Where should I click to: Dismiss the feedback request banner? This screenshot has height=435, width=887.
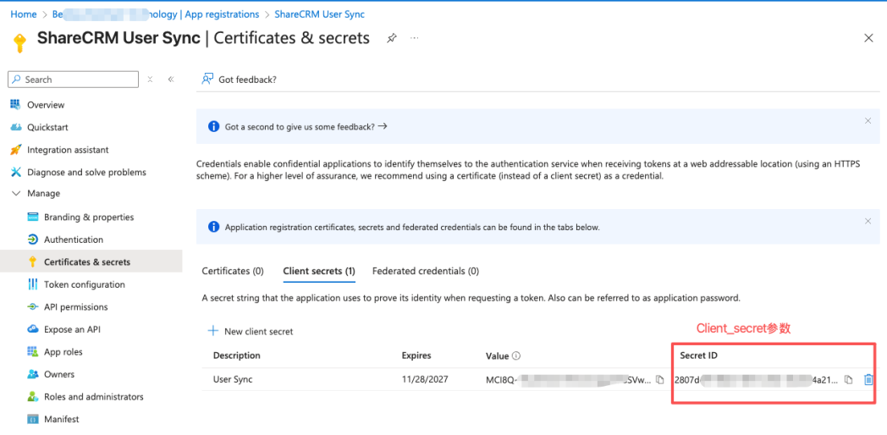[x=868, y=121]
